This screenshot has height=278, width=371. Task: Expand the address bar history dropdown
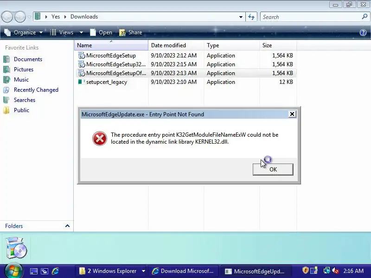[241, 17]
